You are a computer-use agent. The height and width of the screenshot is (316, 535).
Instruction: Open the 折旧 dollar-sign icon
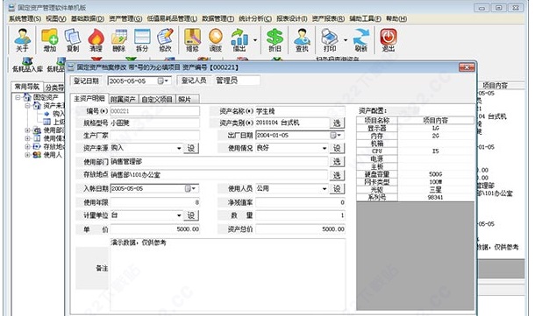275,40
